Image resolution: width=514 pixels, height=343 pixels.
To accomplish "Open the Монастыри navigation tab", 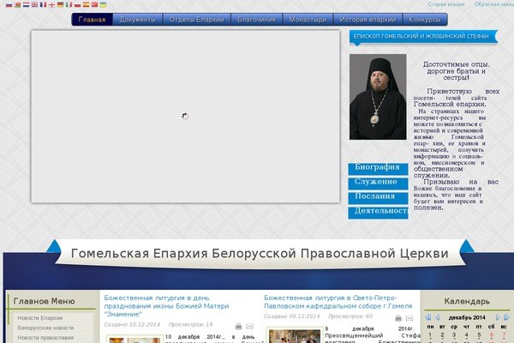I will tap(308, 20).
